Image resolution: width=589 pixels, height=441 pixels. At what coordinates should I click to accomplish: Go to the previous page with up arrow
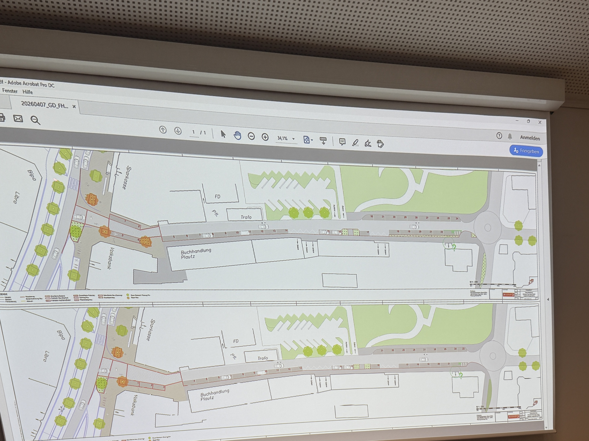[x=163, y=130]
